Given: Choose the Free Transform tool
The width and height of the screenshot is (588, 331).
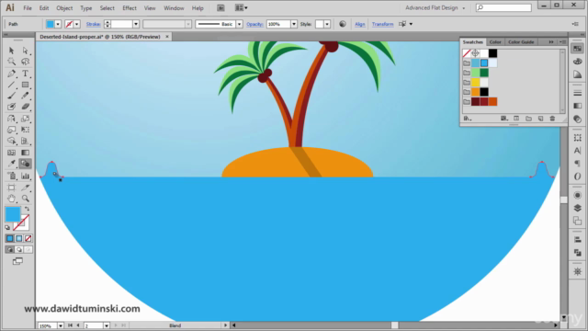Looking at the screenshot, I should [x=25, y=130].
